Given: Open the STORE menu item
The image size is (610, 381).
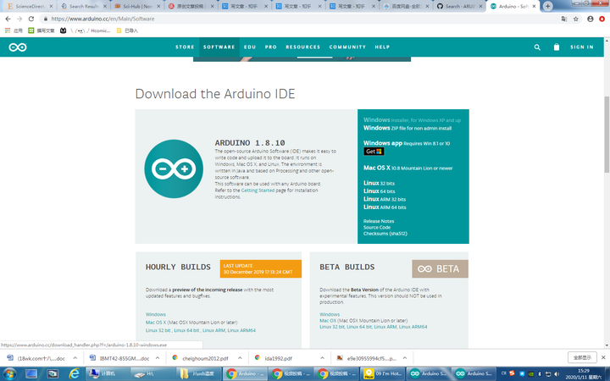Looking at the screenshot, I should click(185, 47).
